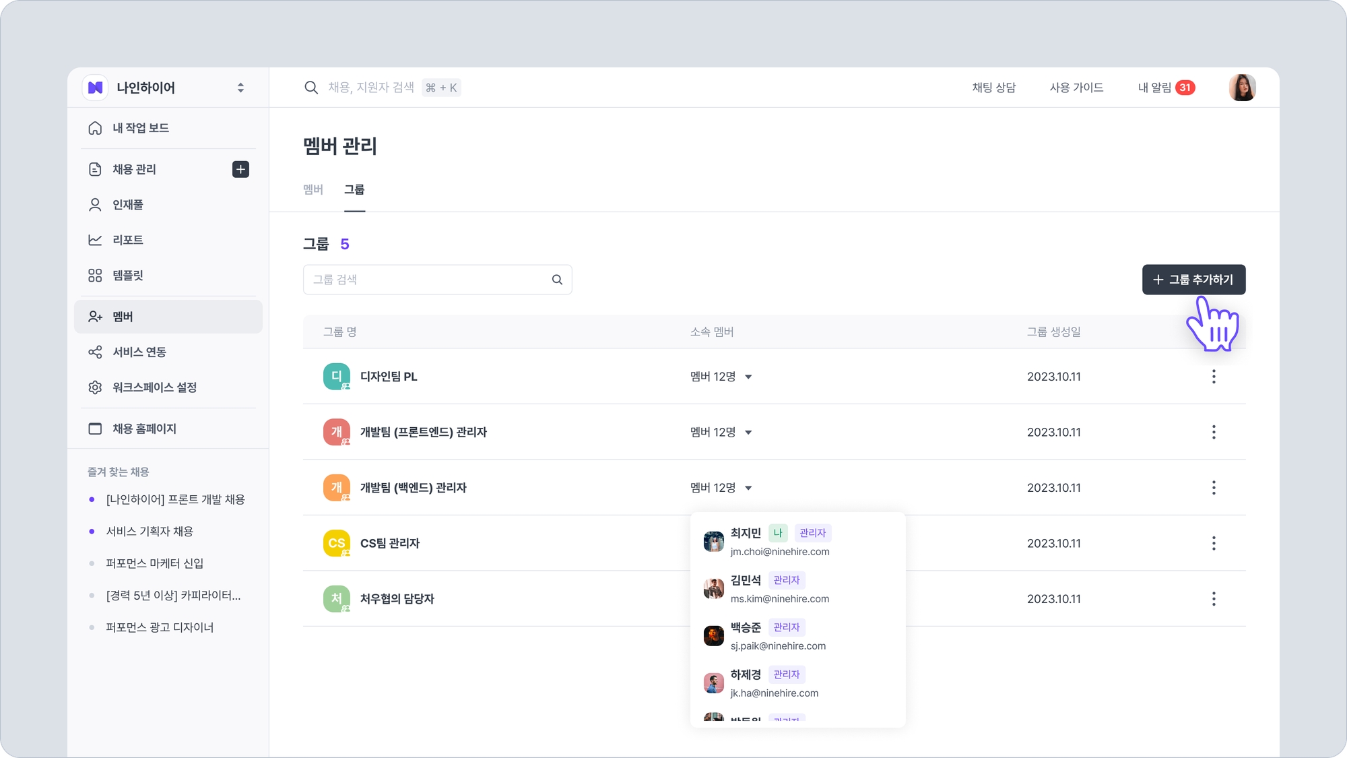Open more options for 처우협의 담당자

1214,599
